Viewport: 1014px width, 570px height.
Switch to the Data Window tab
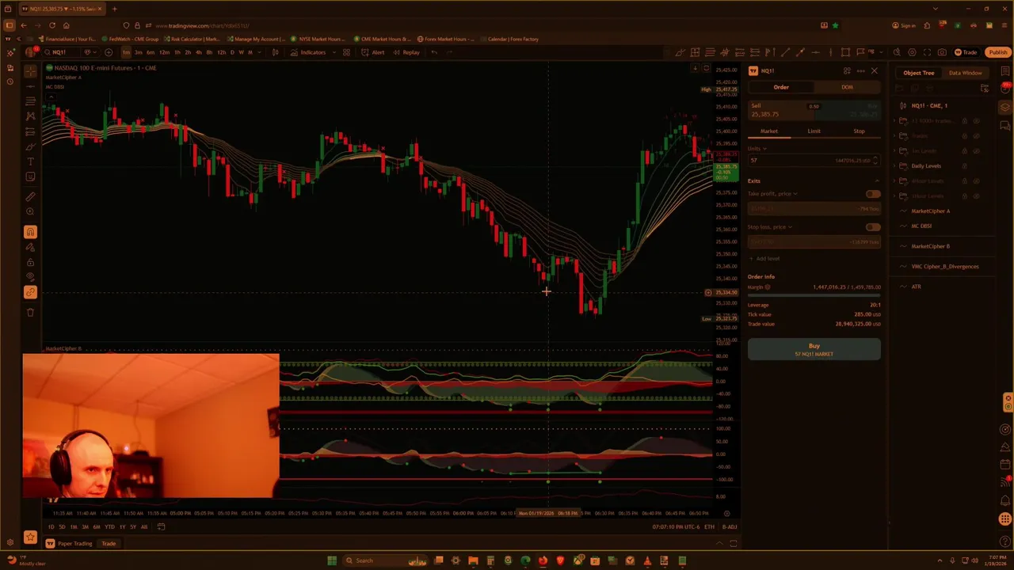point(965,73)
